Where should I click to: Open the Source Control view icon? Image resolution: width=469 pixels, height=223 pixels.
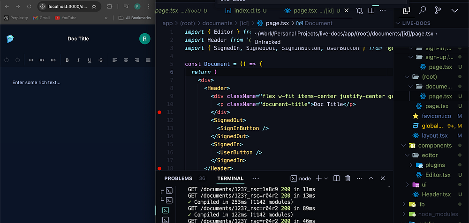438,10
